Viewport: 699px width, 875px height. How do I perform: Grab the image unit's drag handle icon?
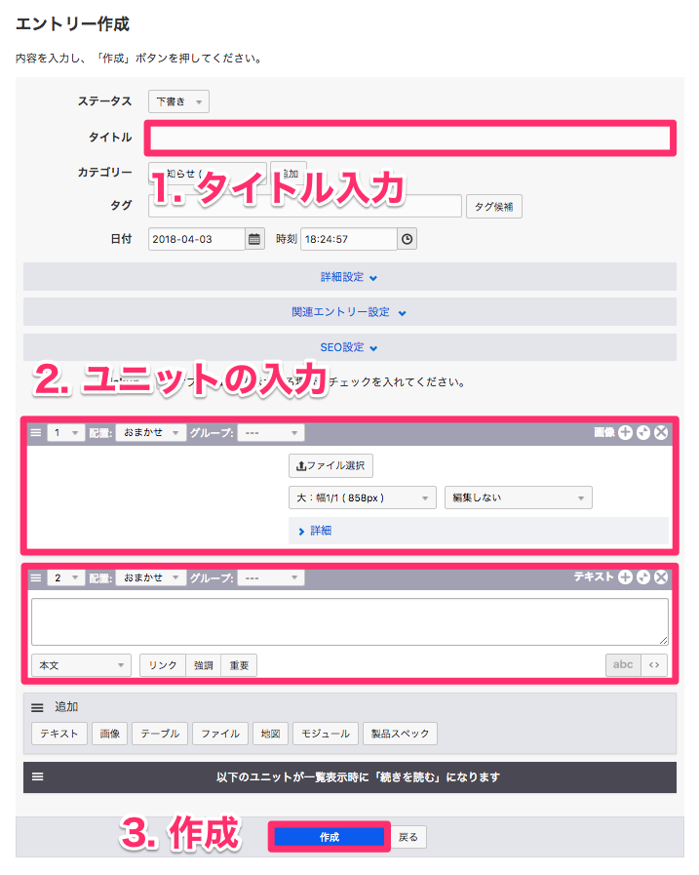point(36,432)
